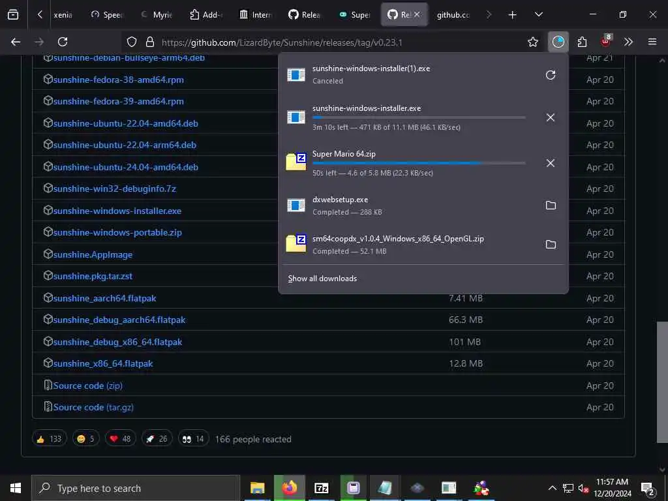Download sunshine_aarch64.flatpak
This screenshot has height=501, width=668.
(105, 298)
